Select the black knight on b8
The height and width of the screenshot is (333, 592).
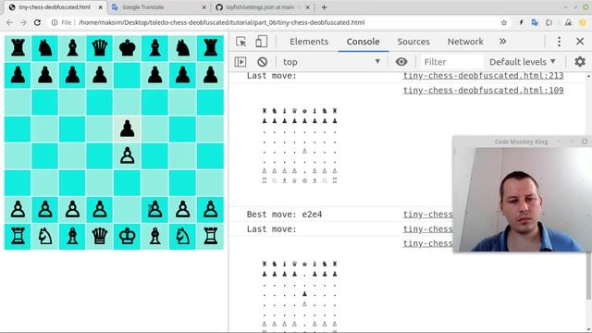[x=45, y=48]
